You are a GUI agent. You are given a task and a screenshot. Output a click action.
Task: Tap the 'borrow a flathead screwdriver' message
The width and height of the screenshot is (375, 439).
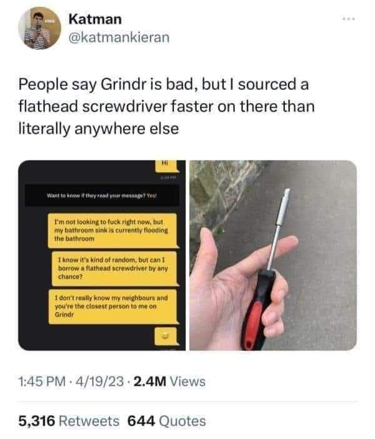[114, 269]
